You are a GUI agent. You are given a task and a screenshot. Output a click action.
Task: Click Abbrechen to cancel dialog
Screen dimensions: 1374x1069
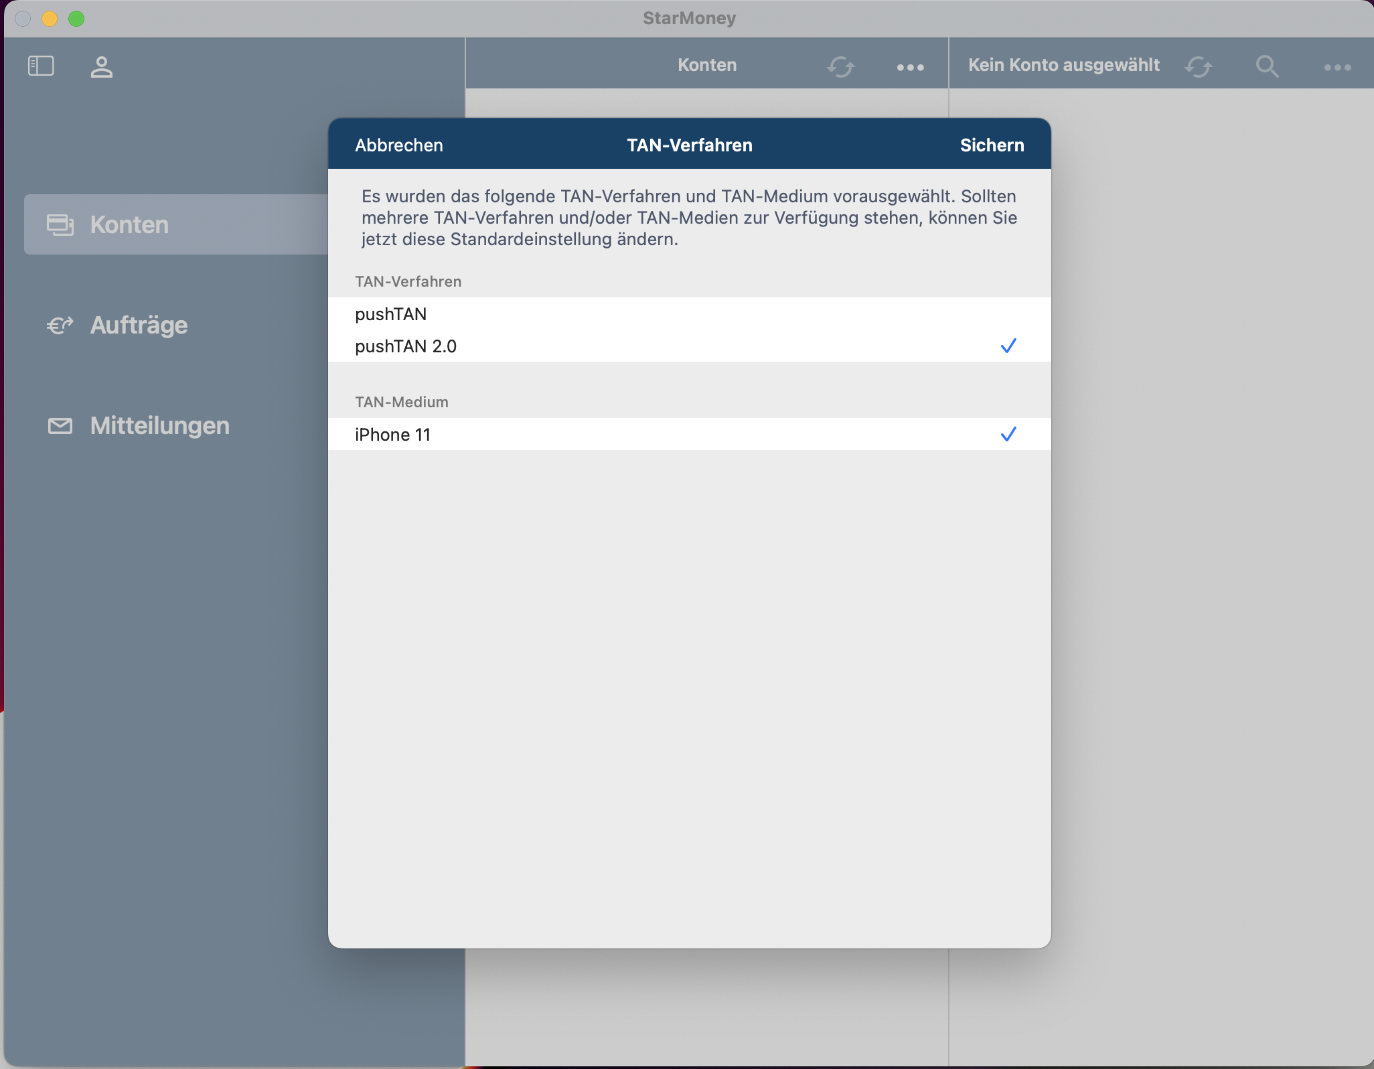399,145
